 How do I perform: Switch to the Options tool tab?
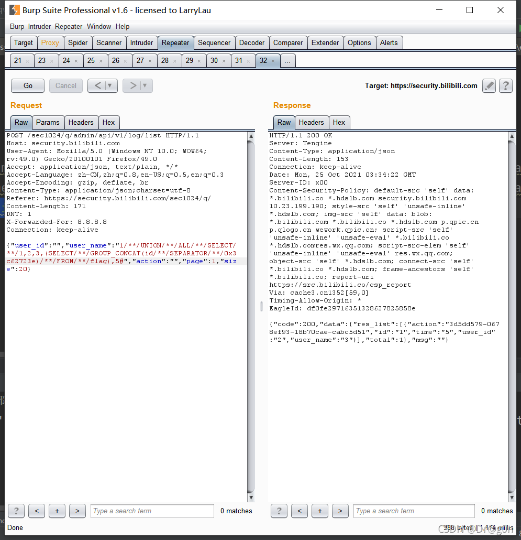coord(359,42)
